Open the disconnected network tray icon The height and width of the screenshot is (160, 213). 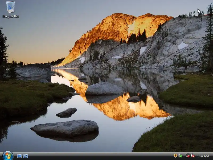click(188, 155)
